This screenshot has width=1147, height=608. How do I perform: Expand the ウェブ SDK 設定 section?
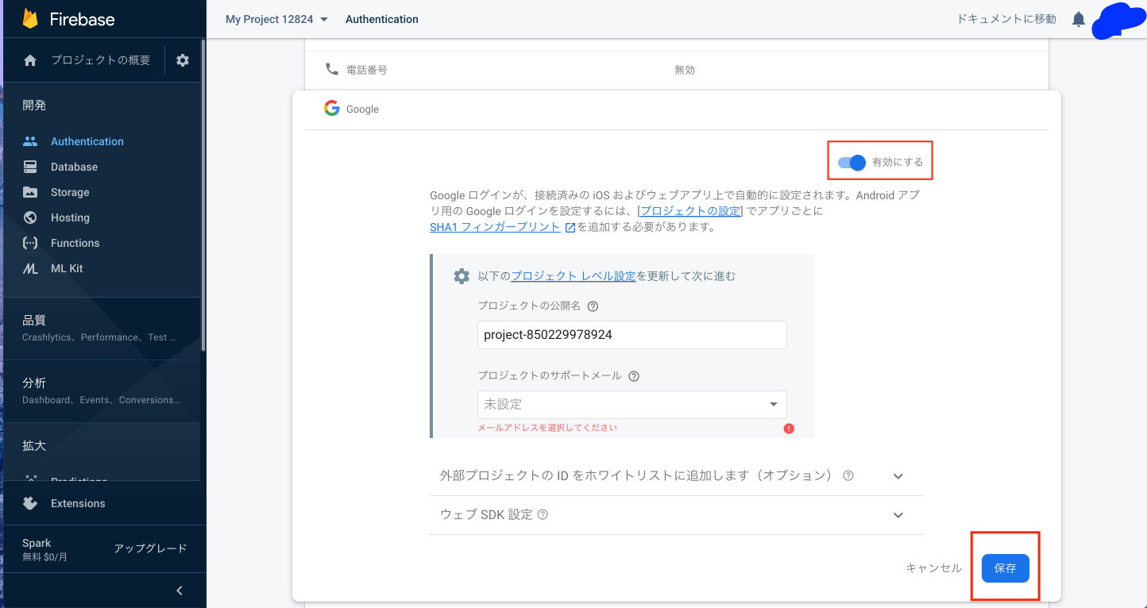click(898, 514)
